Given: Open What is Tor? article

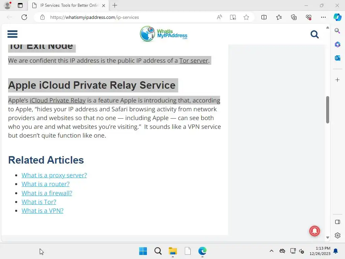Looking at the screenshot, I should coord(39,202).
